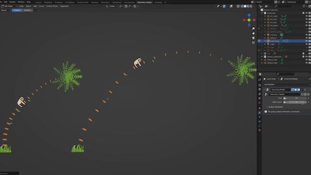Hide Lazy Draw via its eye icon
Image resolution: width=311 pixels, height=175 pixels.
pos(307,41)
